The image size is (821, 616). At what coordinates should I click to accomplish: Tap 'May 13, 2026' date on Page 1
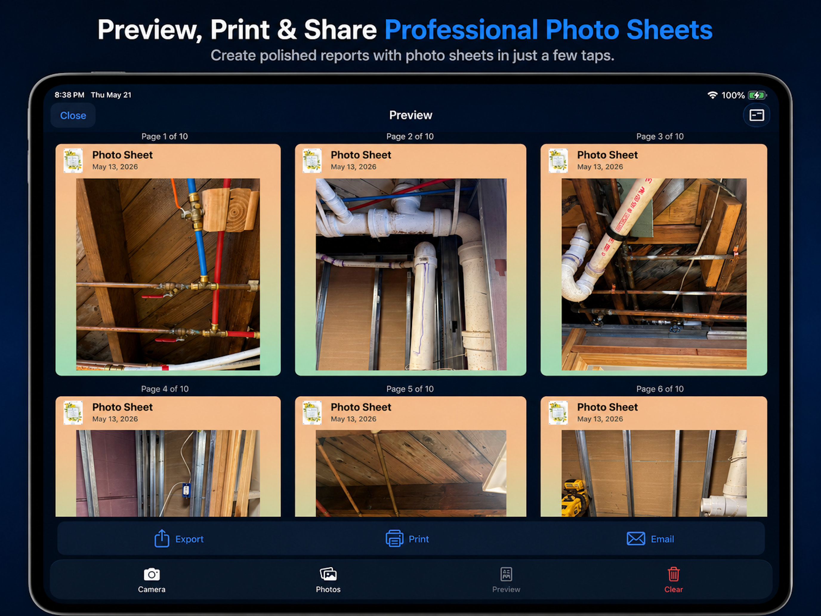click(115, 167)
